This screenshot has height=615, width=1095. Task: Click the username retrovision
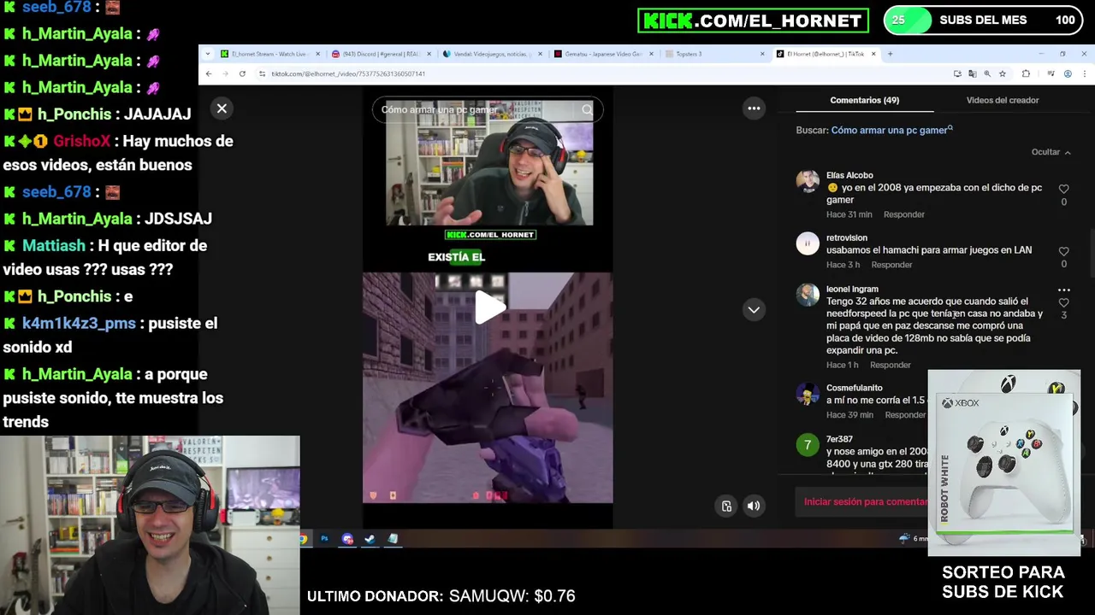(847, 237)
